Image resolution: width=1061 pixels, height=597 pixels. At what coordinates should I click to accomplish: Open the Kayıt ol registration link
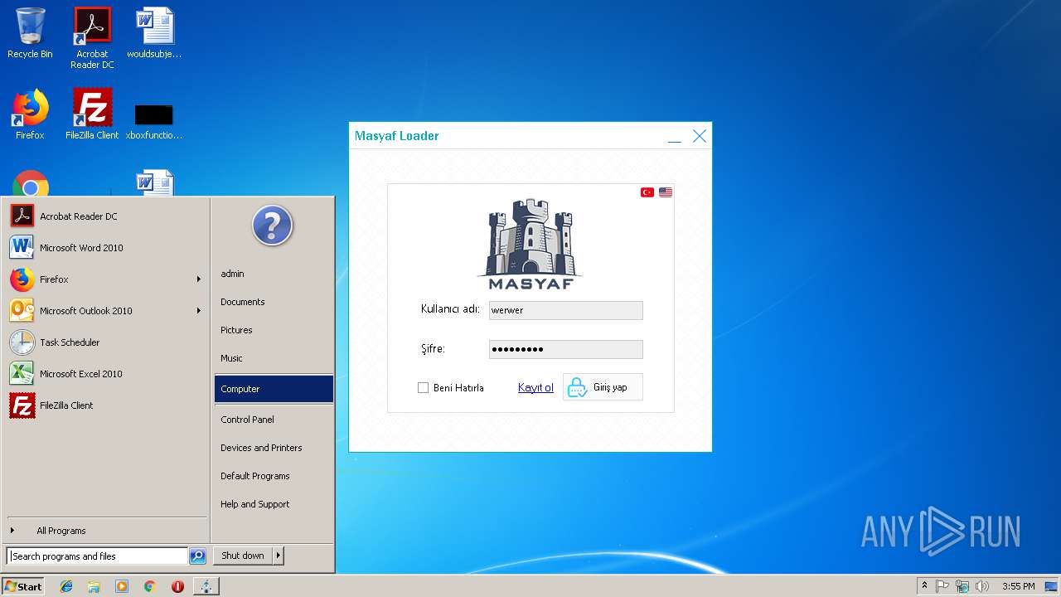point(535,387)
